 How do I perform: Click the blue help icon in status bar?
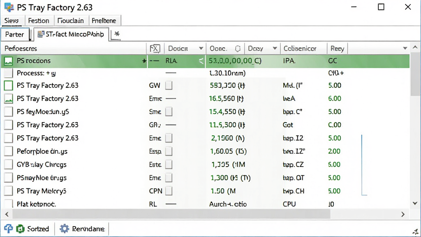click(8, 229)
